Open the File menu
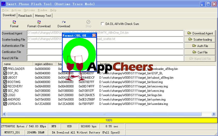This screenshot has width=218, height=136. pos(5,10)
